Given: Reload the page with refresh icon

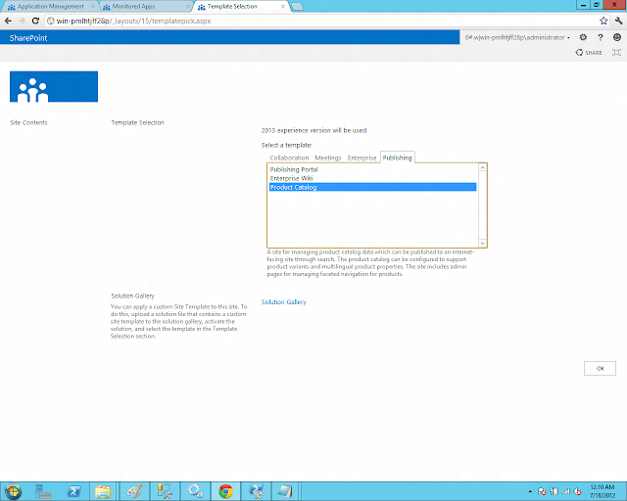Looking at the screenshot, I should pos(35,21).
